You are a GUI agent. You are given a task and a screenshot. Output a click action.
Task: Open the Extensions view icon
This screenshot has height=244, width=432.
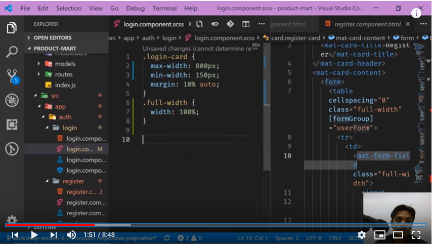[x=12, y=125]
